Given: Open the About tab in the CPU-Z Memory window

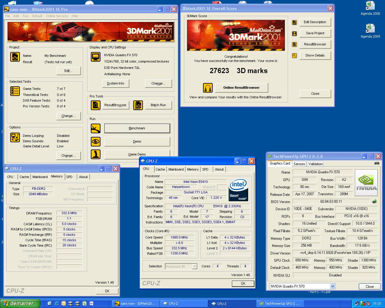Looking at the screenshot, I should pyautogui.click(x=83, y=177).
